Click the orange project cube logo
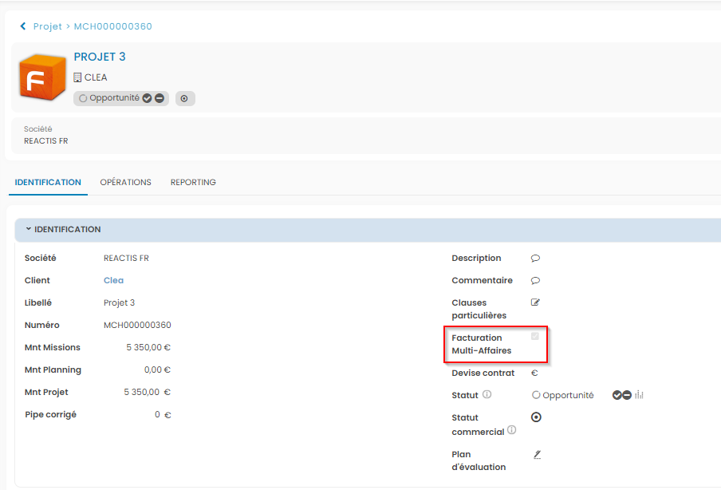This screenshot has width=721, height=490. coord(42,79)
